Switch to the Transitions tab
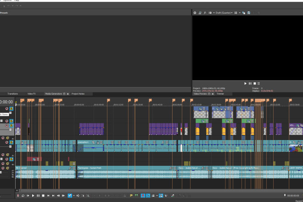Image resolution: width=303 pixels, height=202 pixels. click(13, 93)
